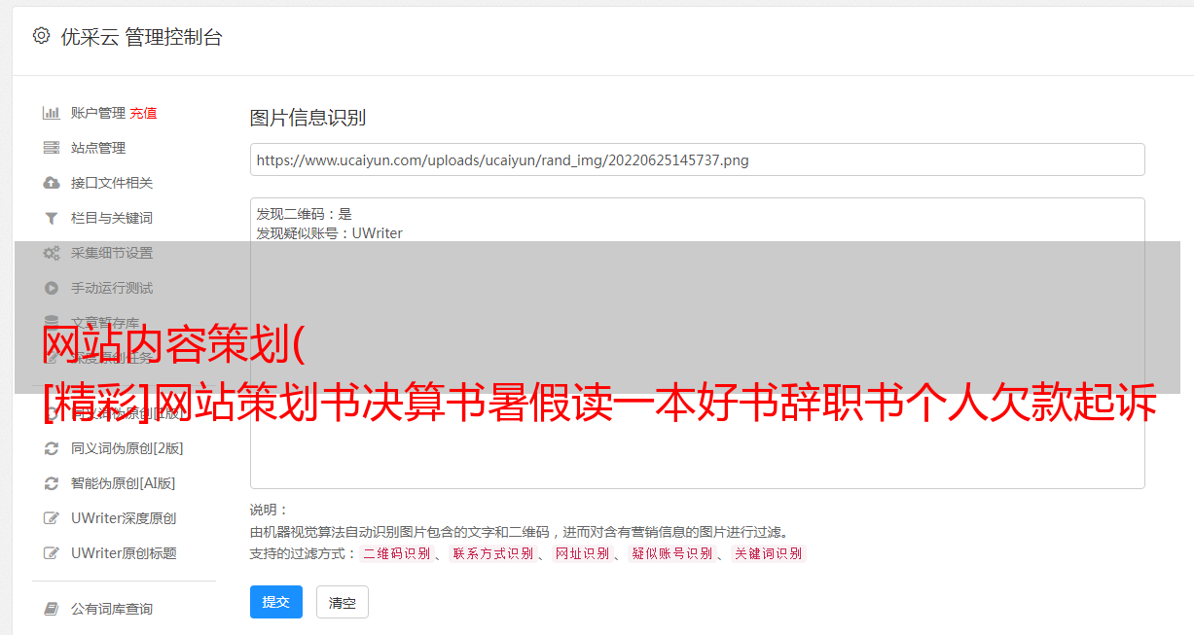This screenshot has height=635, width=1194.
Task: Open 公有词库查询 in the sidebar
Action: pos(112,609)
